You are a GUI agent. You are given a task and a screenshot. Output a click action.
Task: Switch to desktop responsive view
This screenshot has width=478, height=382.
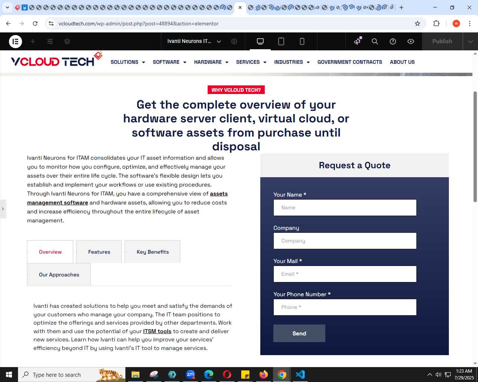[x=260, y=41]
